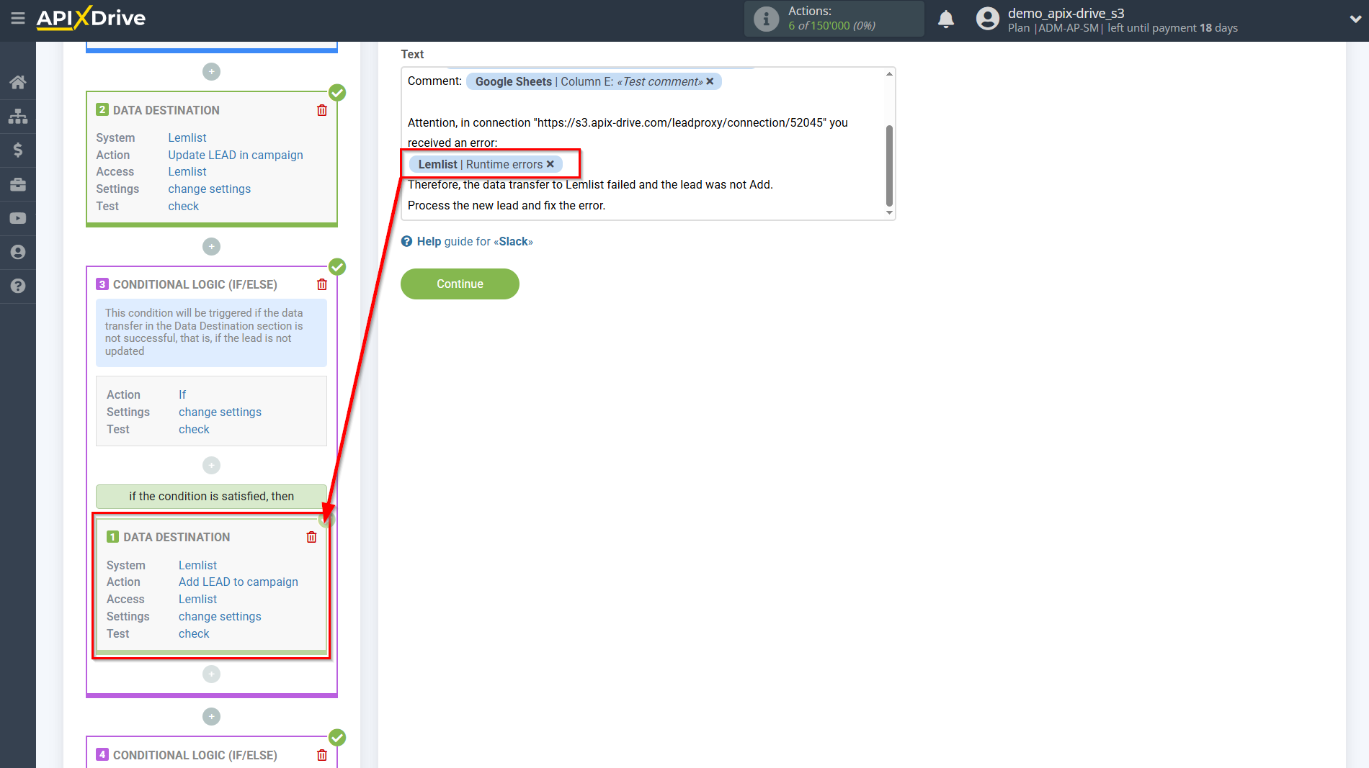
Task: Delete Data Destination block 2
Action: (x=322, y=110)
